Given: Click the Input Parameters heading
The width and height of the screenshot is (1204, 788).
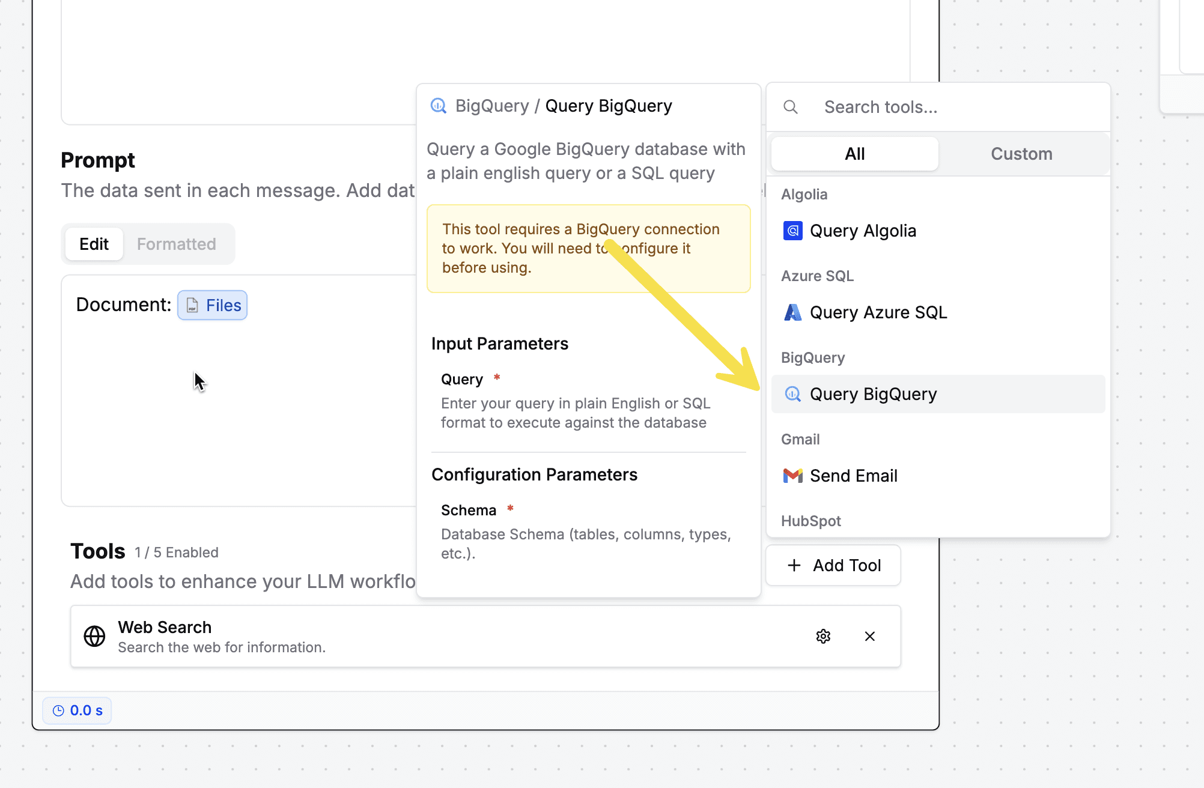Looking at the screenshot, I should 500,344.
